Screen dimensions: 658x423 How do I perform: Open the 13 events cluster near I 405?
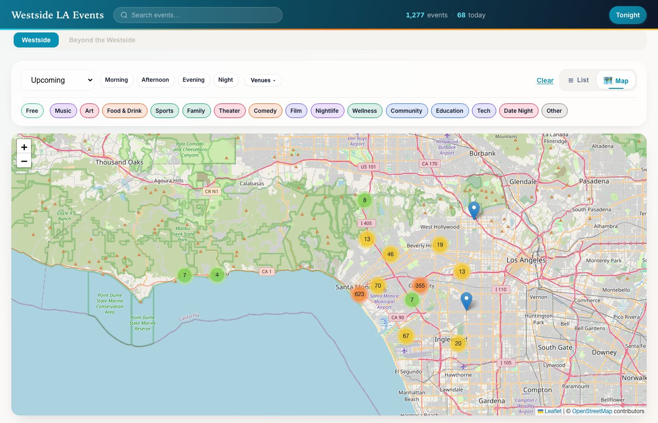tap(367, 239)
